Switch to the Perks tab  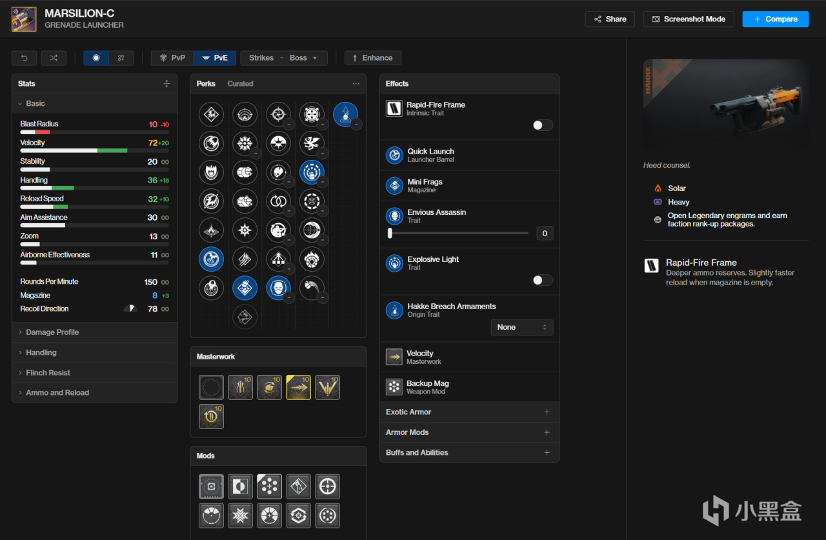pyautogui.click(x=206, y=84)
